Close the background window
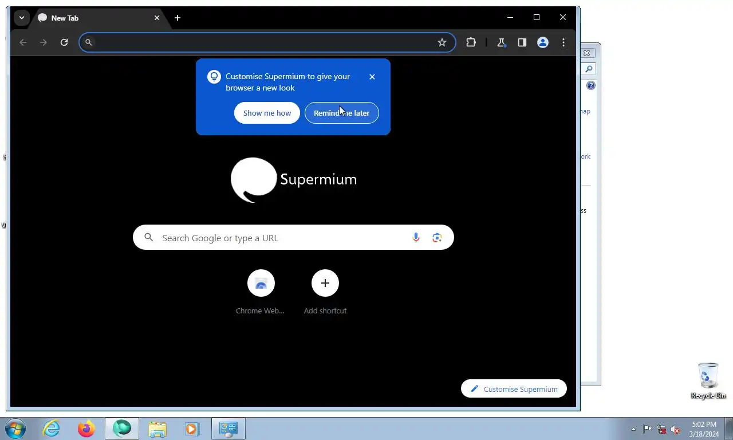 click(x=587, y=53)
